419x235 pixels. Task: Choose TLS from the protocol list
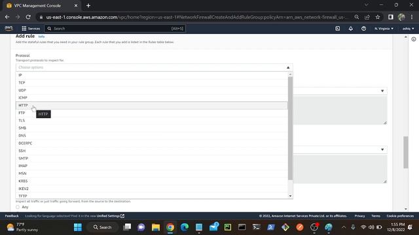click(x=152, y=121)
